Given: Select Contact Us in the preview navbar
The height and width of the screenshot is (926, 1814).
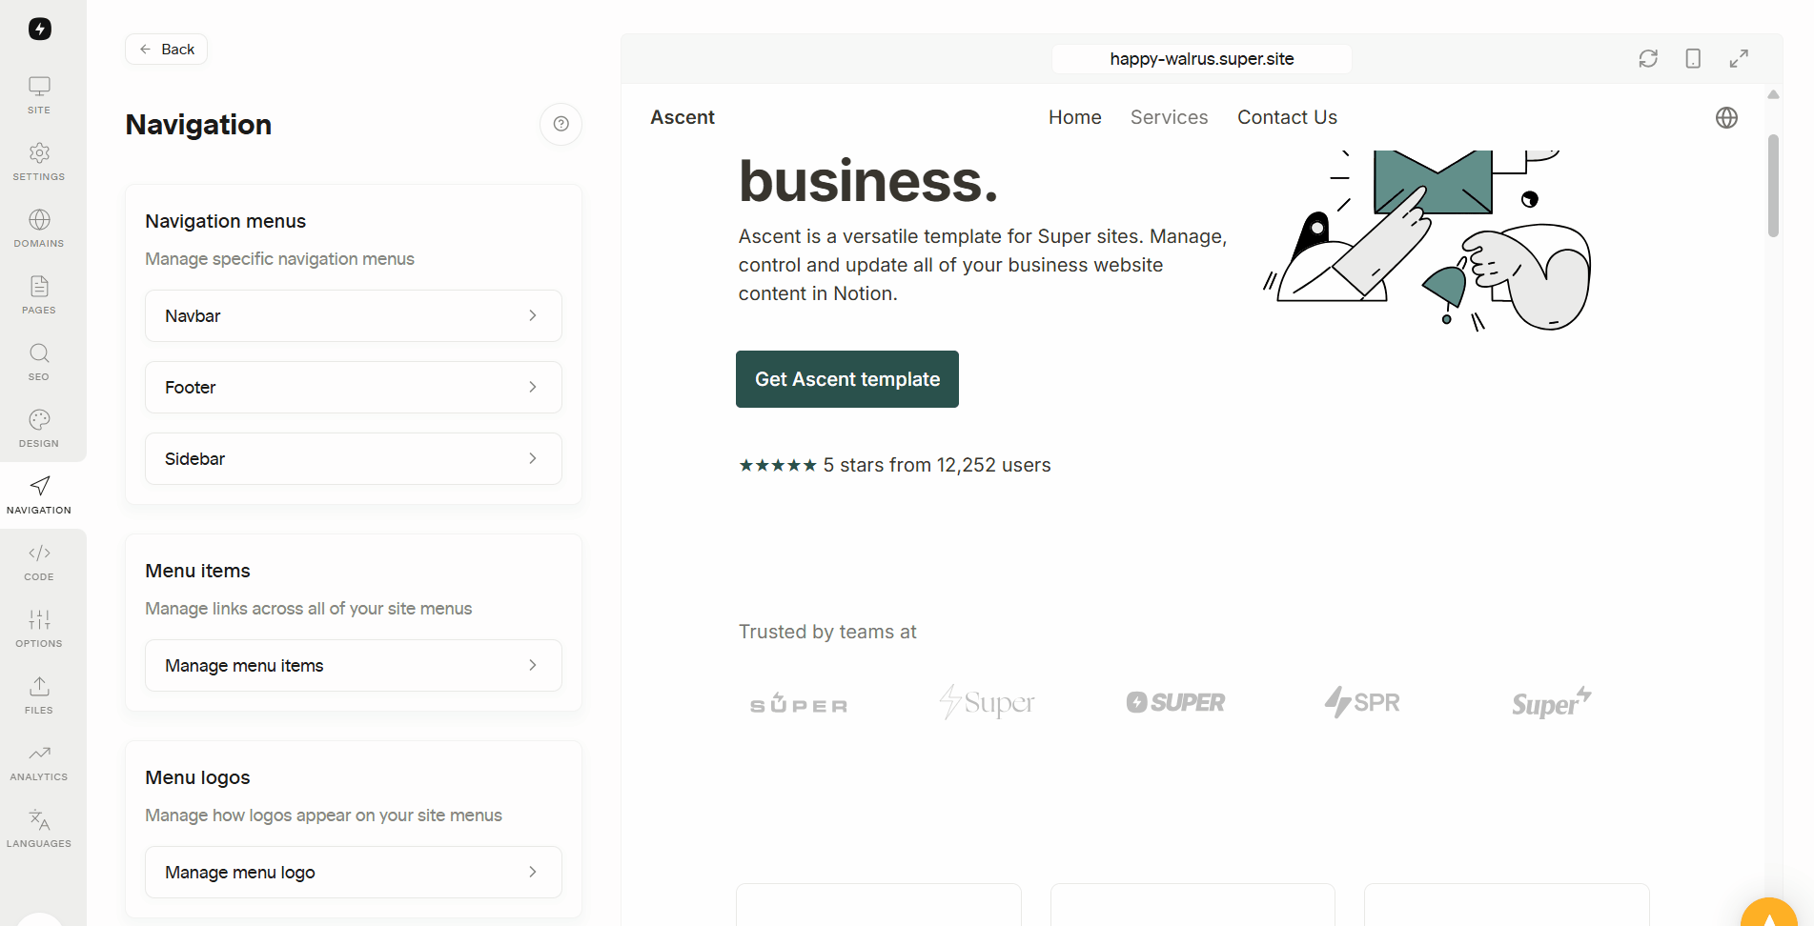Looking at the screenshot, I should [x=1287, y=117].
